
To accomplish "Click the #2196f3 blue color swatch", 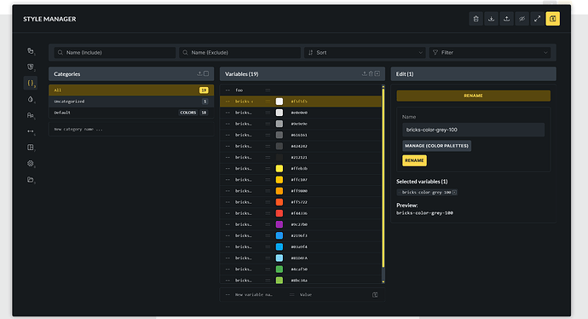I will click(x=280, y=235).
